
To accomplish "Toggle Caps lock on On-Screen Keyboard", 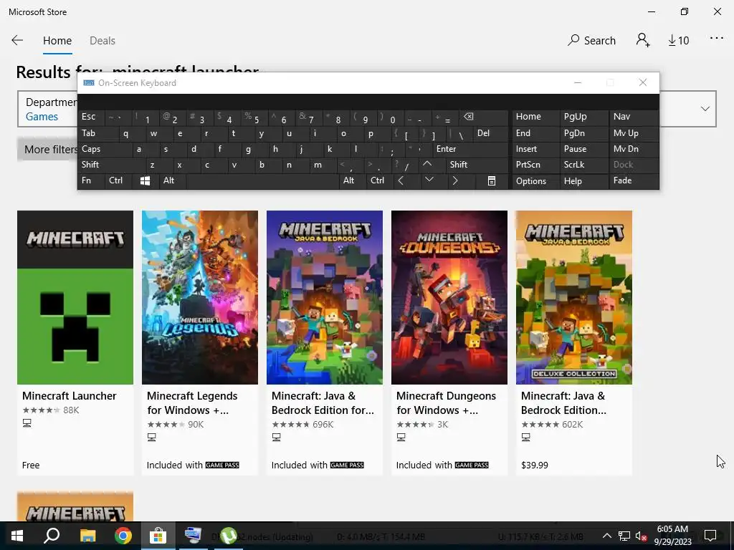I will 105,149.
